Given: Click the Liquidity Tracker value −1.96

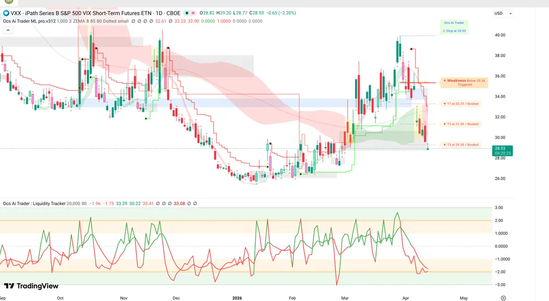Looking at the screenshot, I should [95, 204].
